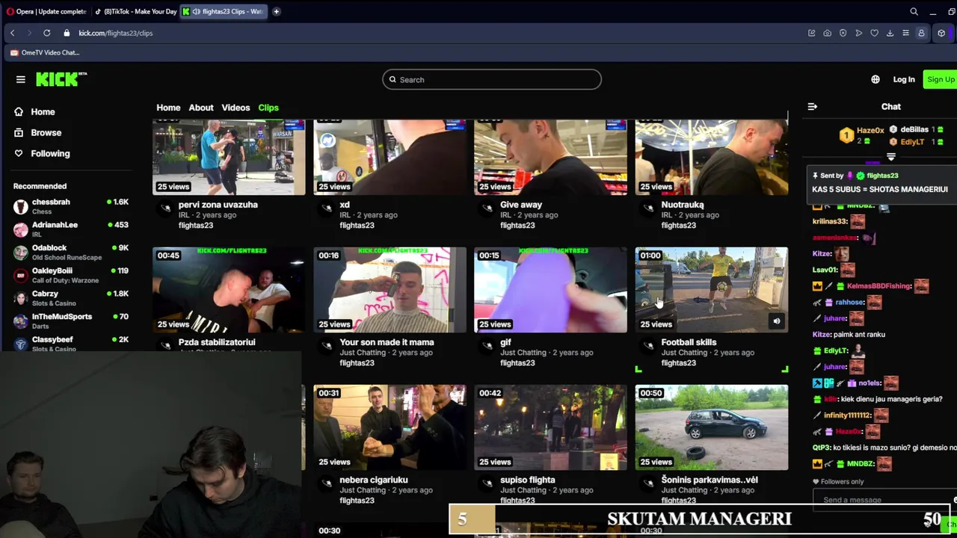This screenshot has height=538, width=957.
Task: Open the Give away clip title
Action: [521, 205]
